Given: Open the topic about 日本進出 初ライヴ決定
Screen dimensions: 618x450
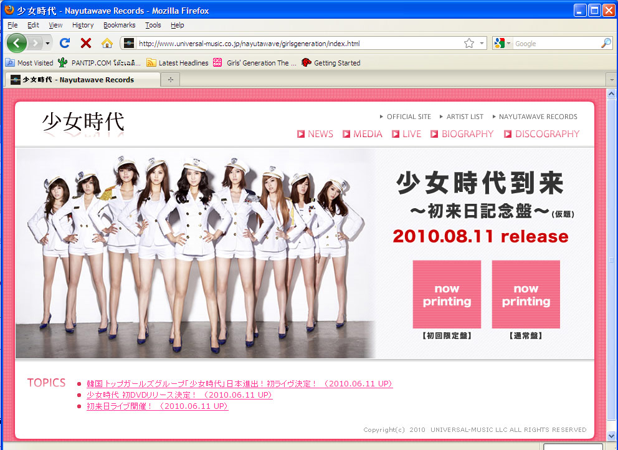Looking at the screenshot, I should pyautogui.click(x=240, y=384).
